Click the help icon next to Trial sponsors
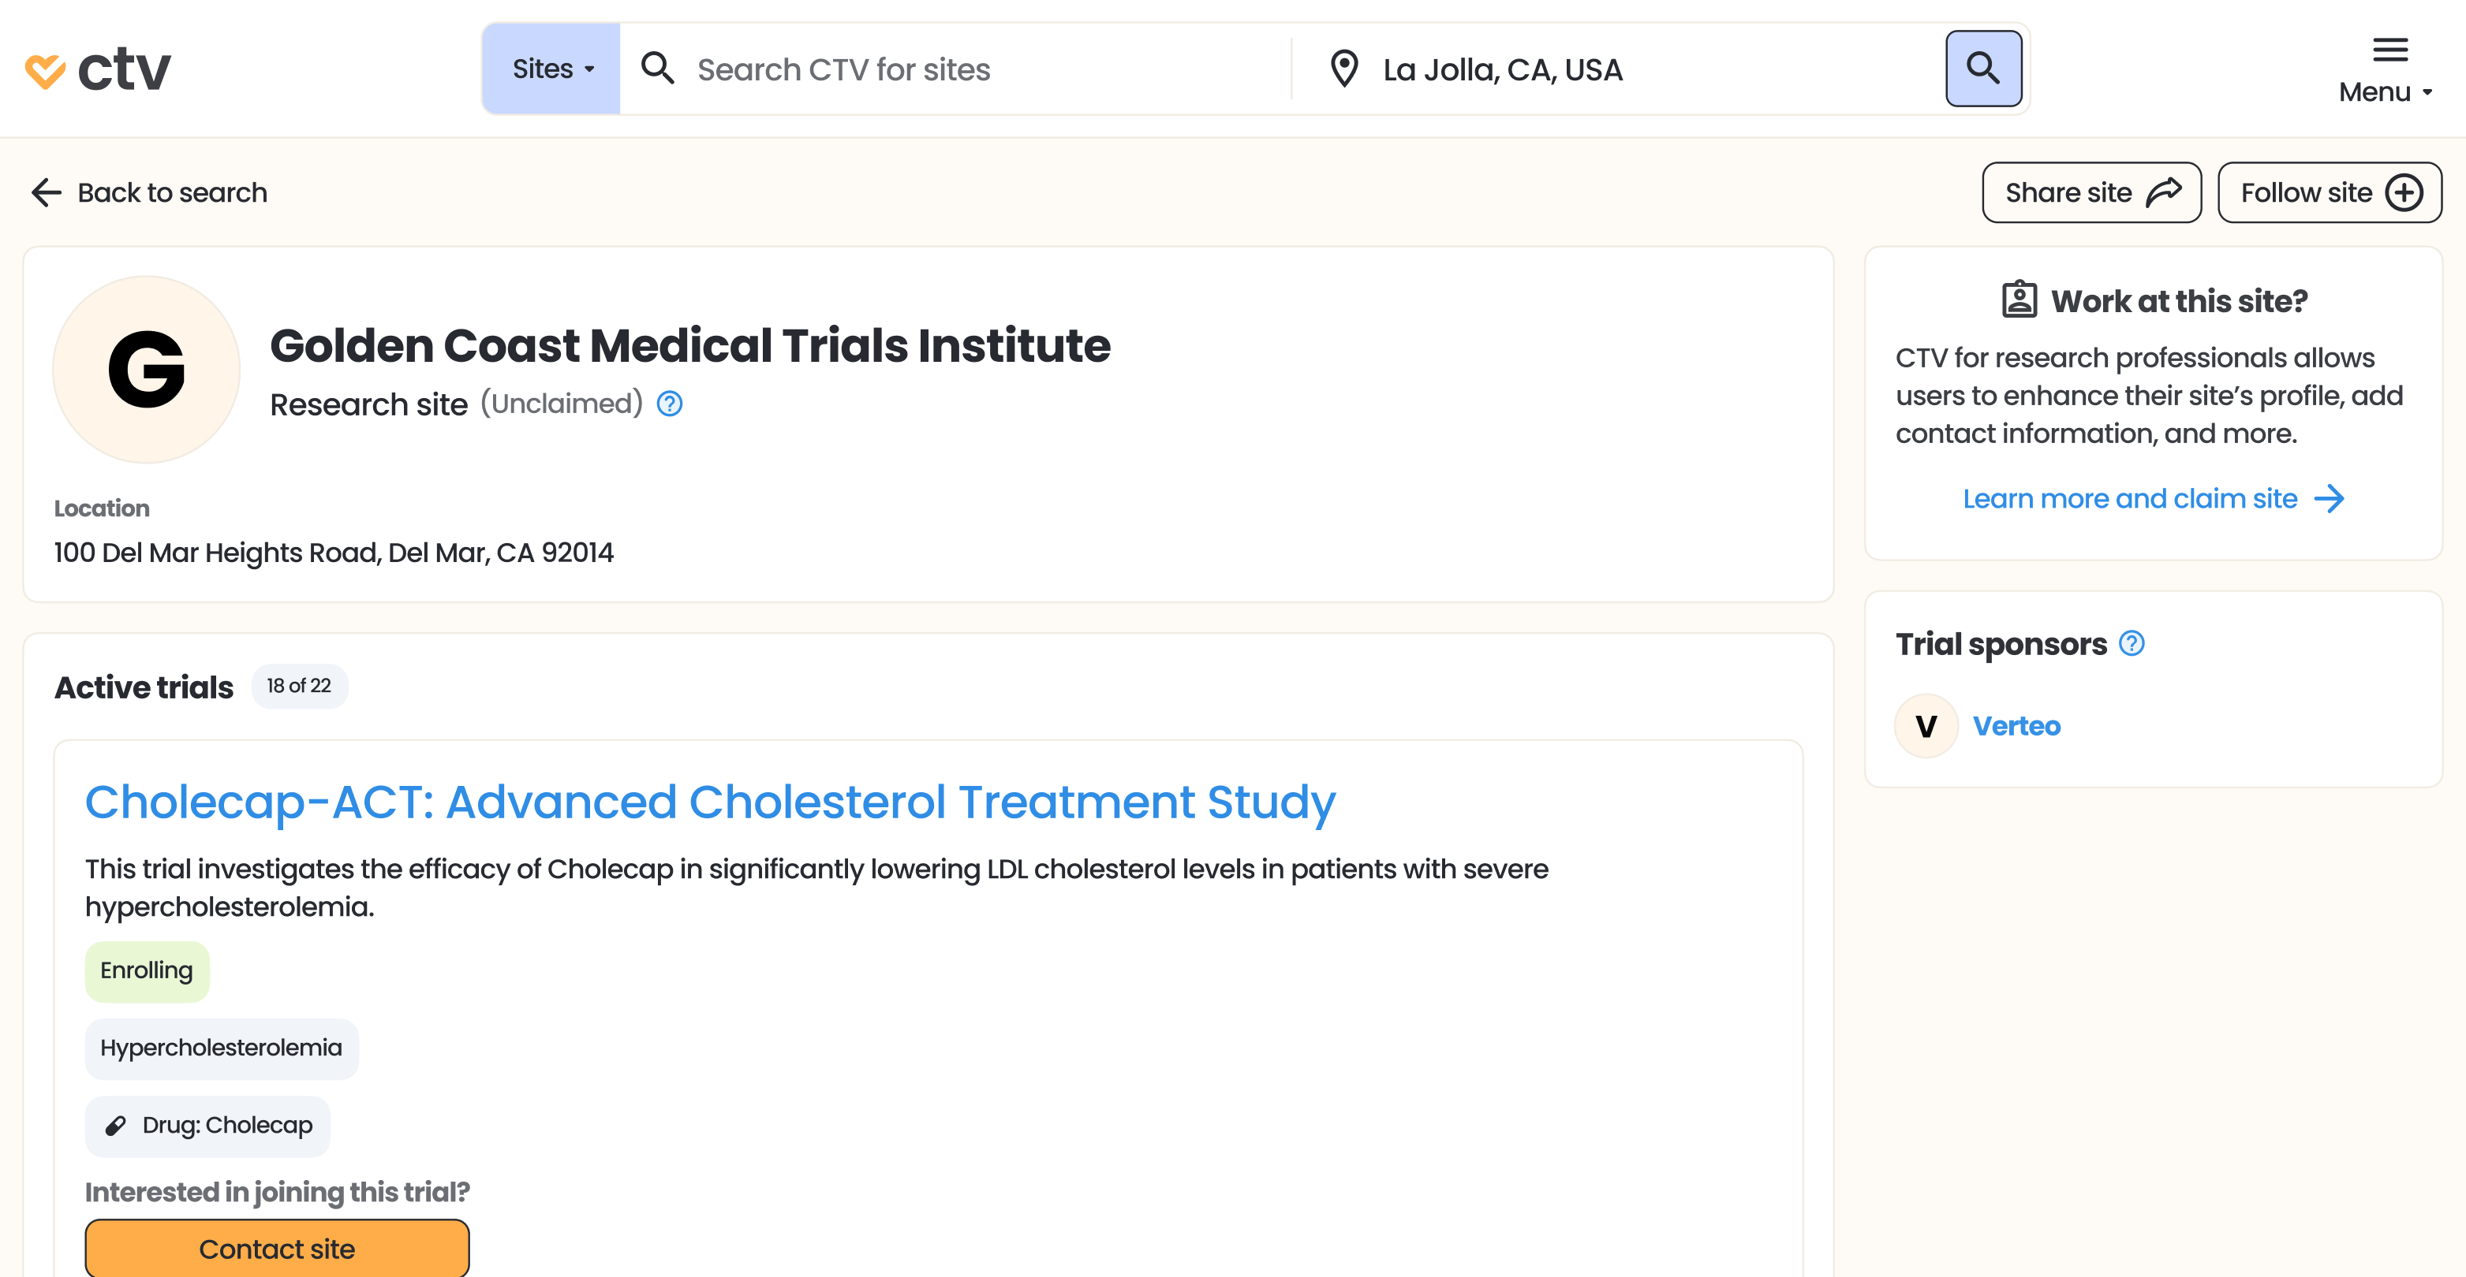The image size is (2466, 1277). pos(2131,644)
